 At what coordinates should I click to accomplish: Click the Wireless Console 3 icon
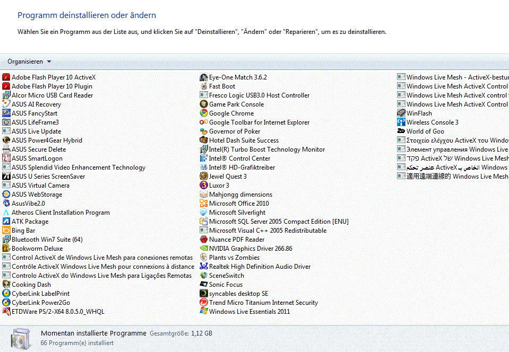click(401, 122)
